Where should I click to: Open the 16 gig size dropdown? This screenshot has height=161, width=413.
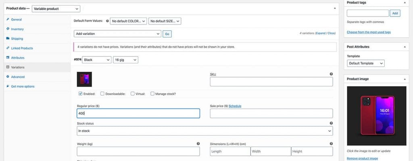(x=126, y=60)
